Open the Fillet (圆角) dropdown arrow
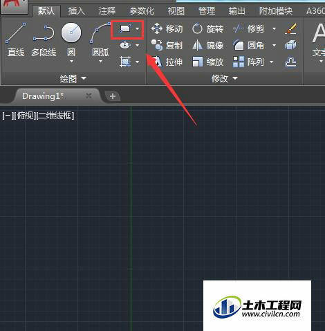The image size is (325, 331). (274, 45)
